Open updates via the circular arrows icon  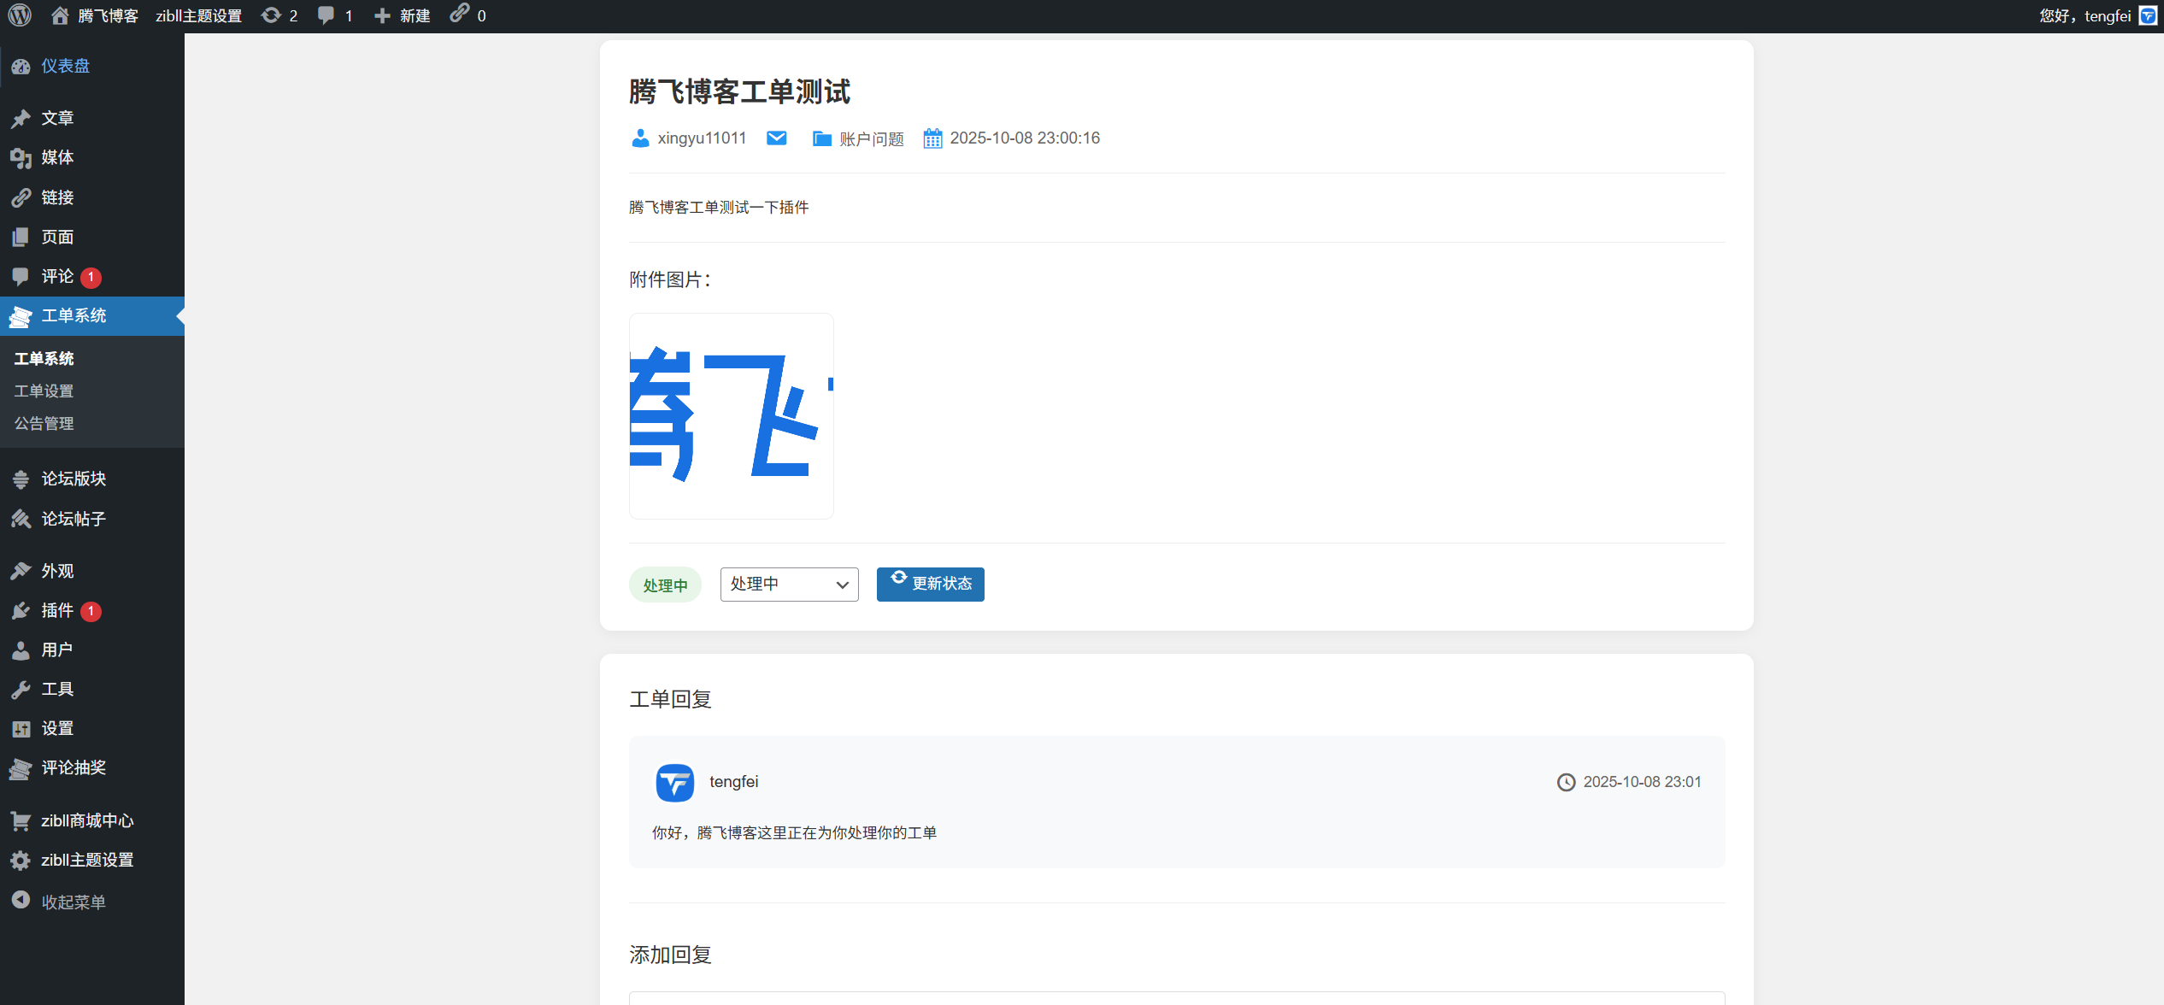(272, 15)
